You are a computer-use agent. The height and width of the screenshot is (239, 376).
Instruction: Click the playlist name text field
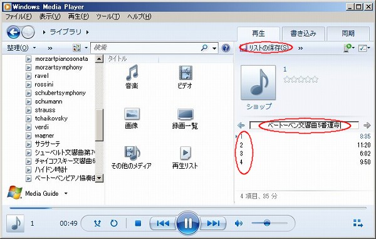(x=304, y=125)
